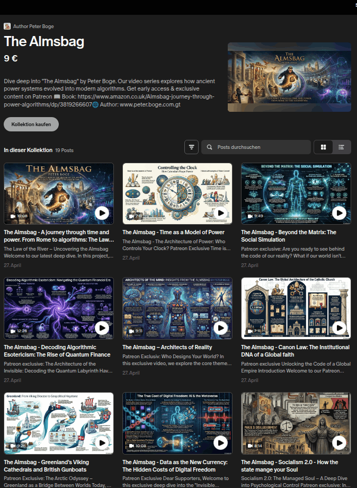Click the Kollektion kaufen button
357x488 pixels.
[x=31, y=124]
